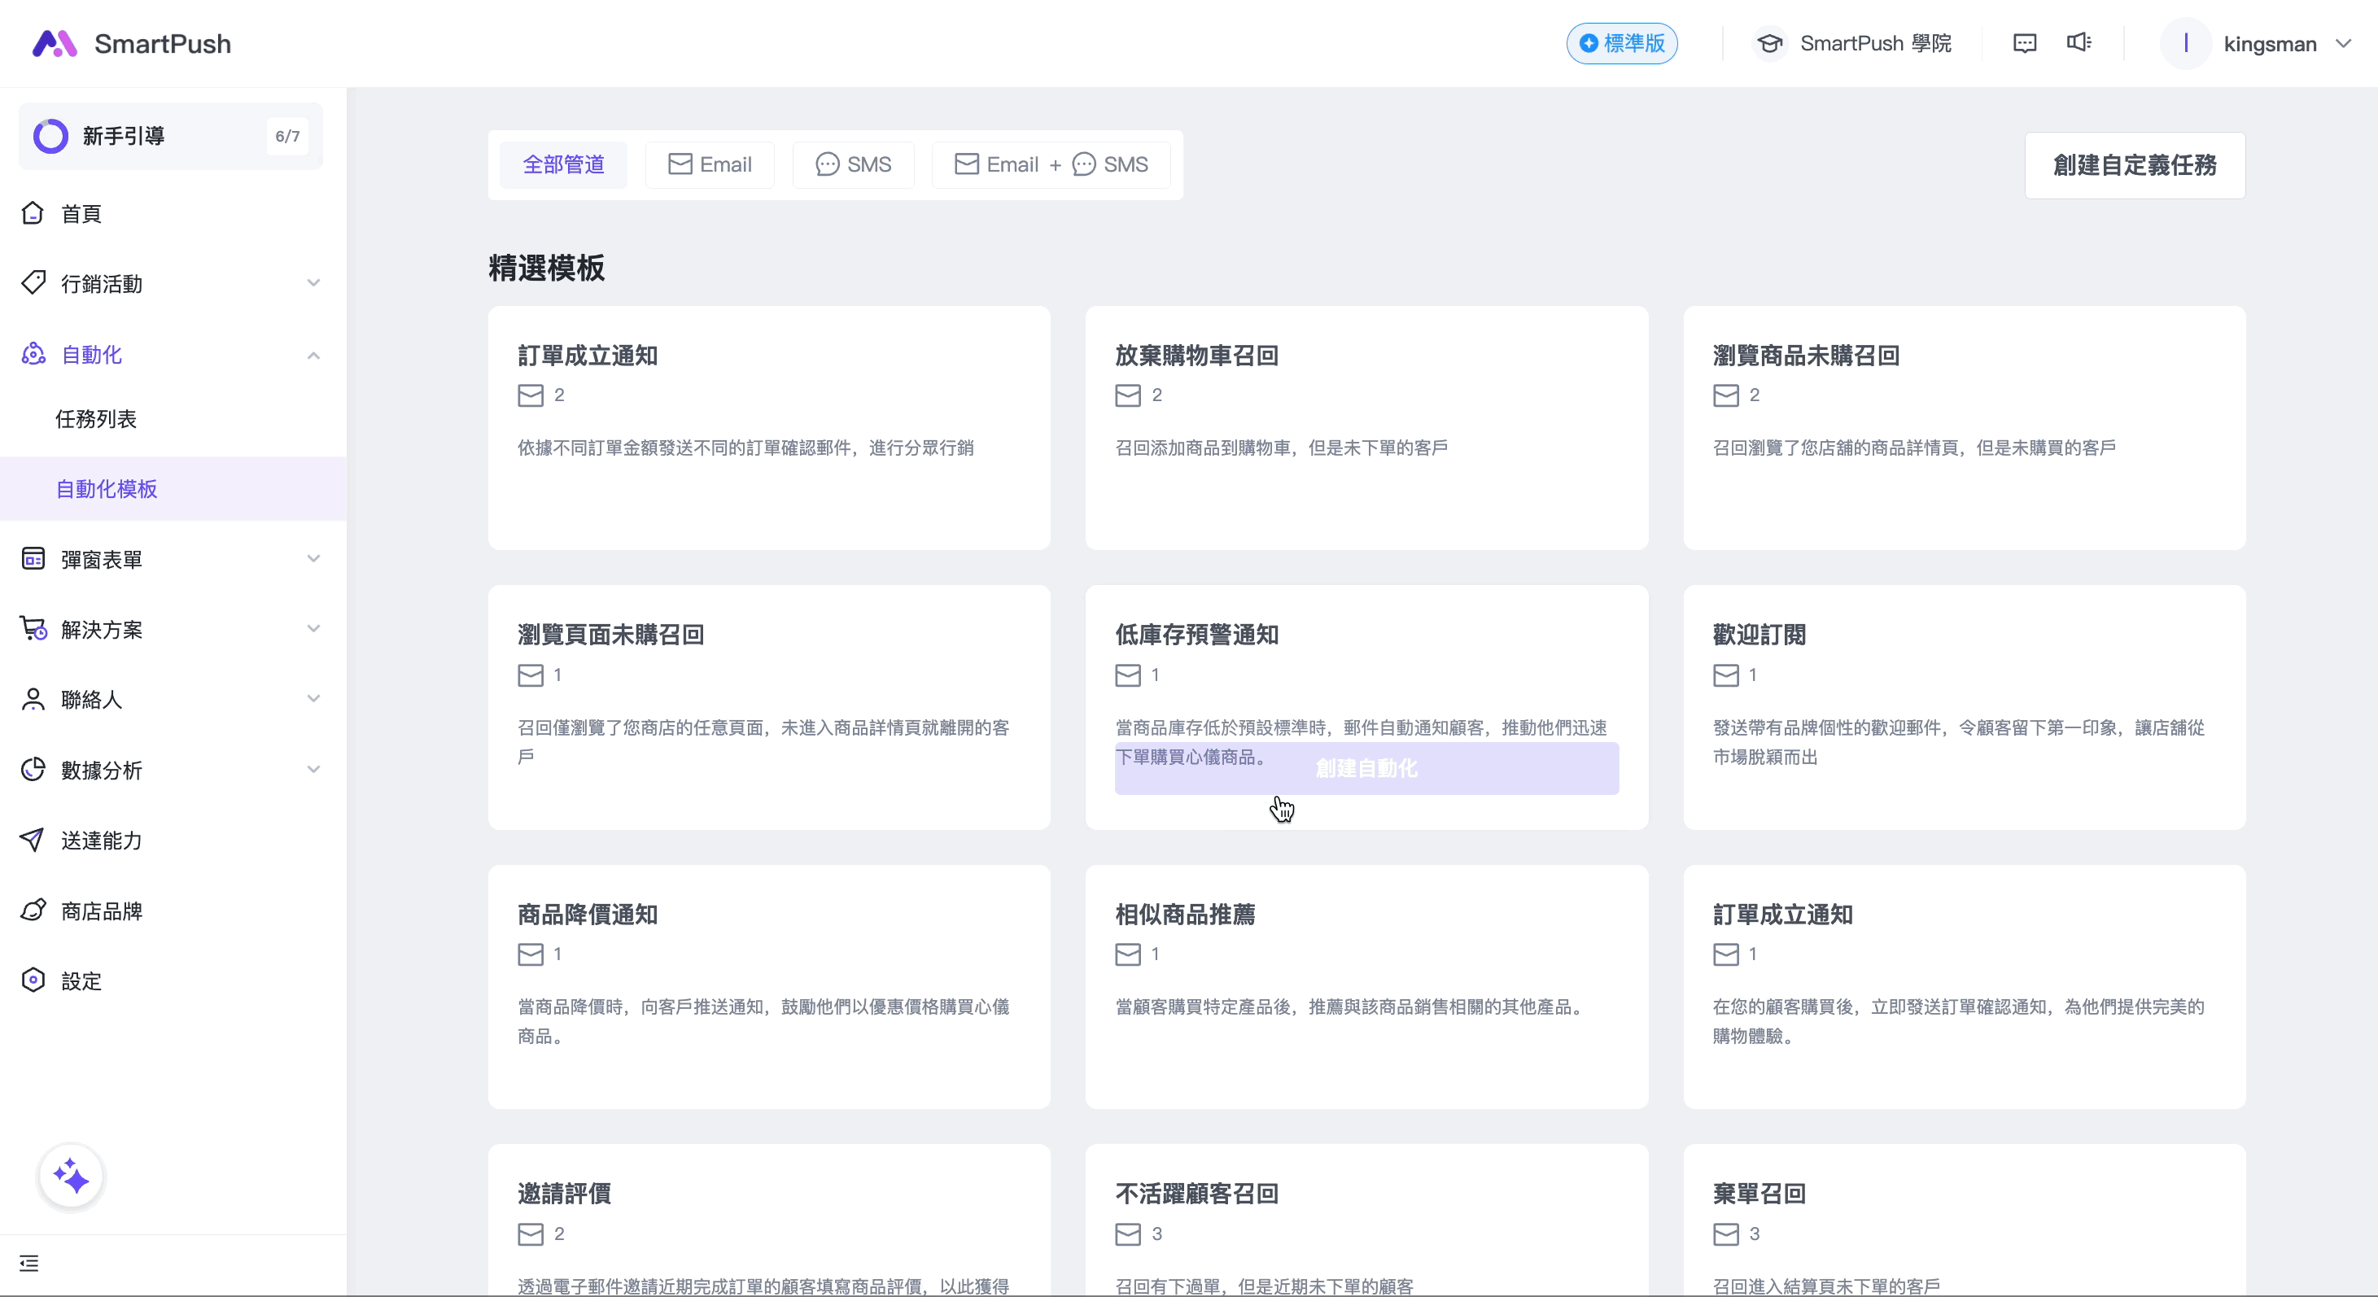Viewport: 2378px width, 1297px height.
Task: Switch to the Email channel tab
Action: pyautogui.click(x=709, y=164)
